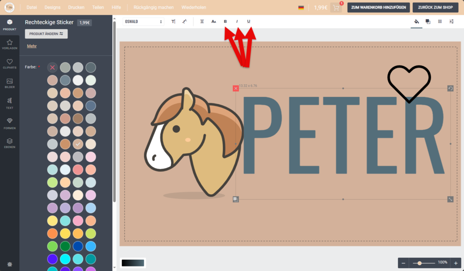Open Ebenen layers panel in sidebar

(10, 143)
